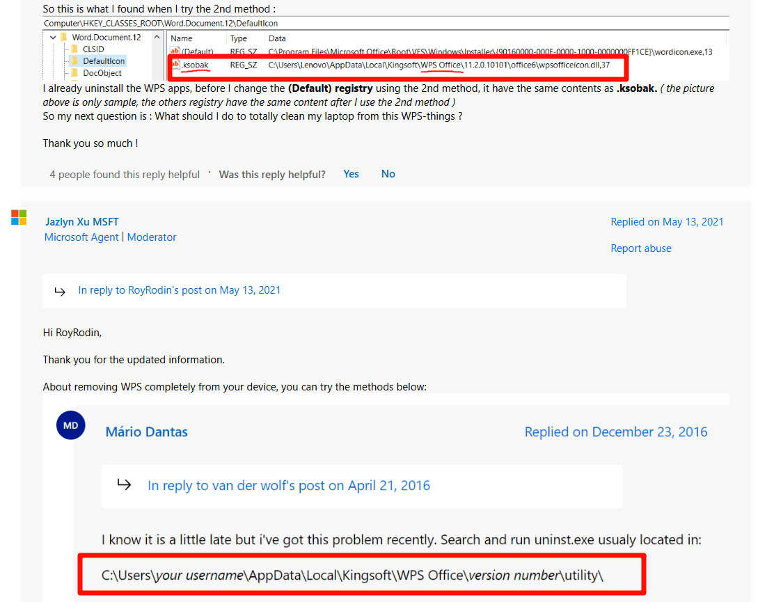Click the reply arrow icon before RoyRodin's post
This screenshot has width=774, height=602.
[60, 291]
